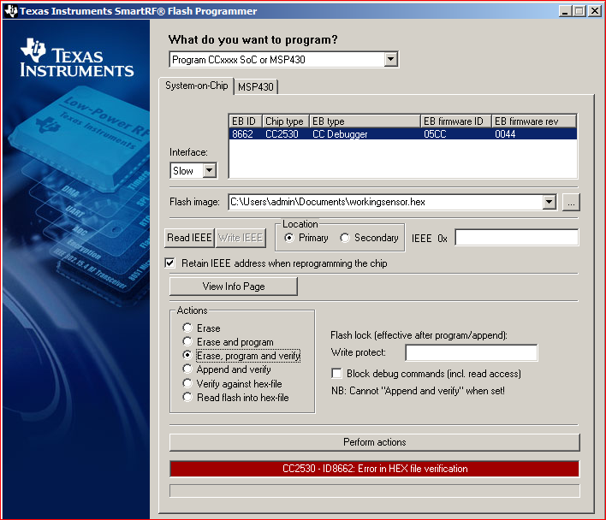Click the Read IEEE button
606x520 pixels.
[x=189, y=238]
